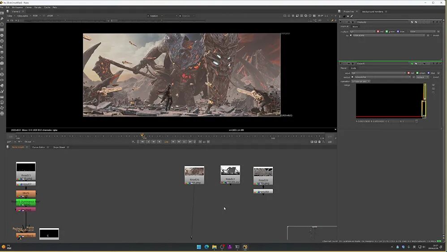Open the Render menu
The height and width of the screenshot is (252, 447).
point(38,7)
